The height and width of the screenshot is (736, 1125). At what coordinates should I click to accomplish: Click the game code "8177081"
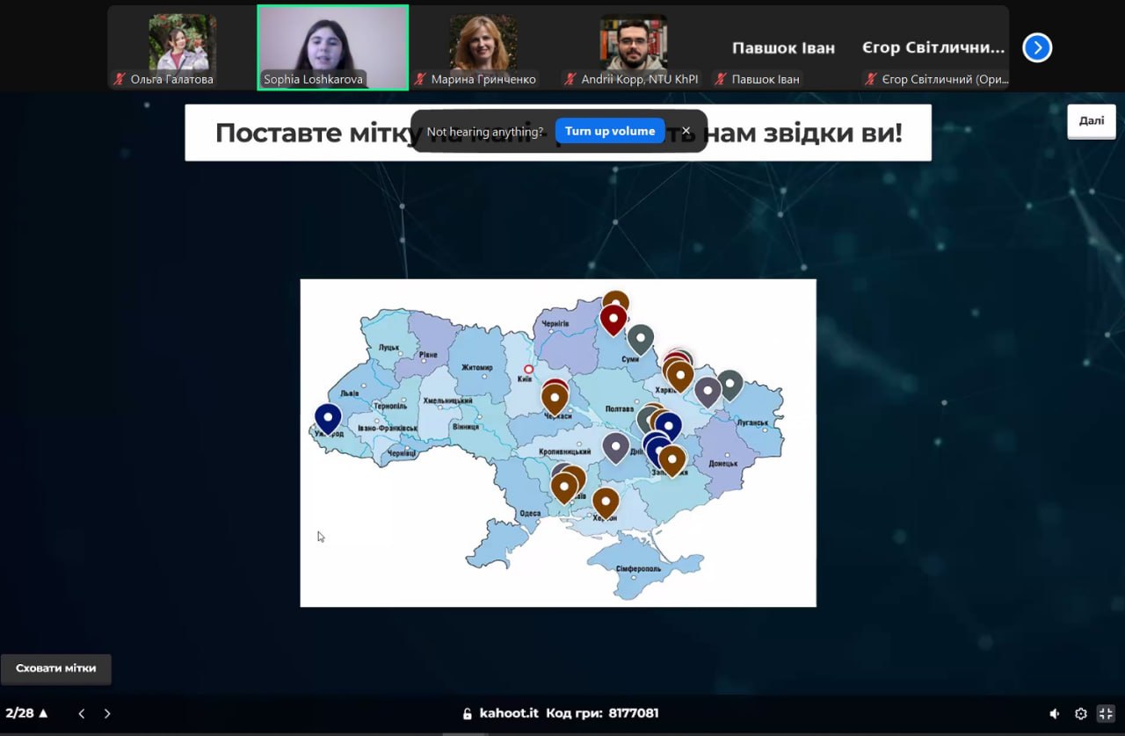[634, 713]
